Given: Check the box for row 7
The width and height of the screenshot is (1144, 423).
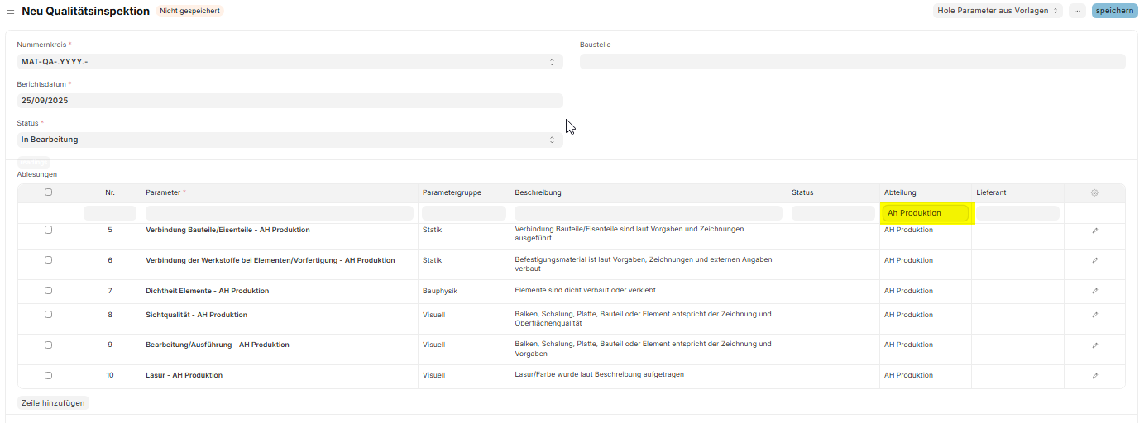Looking at the screenshot, I should click(x=48, y=291).
